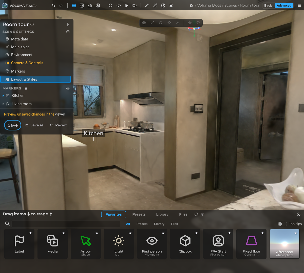Click the VOLUMA Studio logo
This screenshot has width=304, height=273.
[19, 5]
